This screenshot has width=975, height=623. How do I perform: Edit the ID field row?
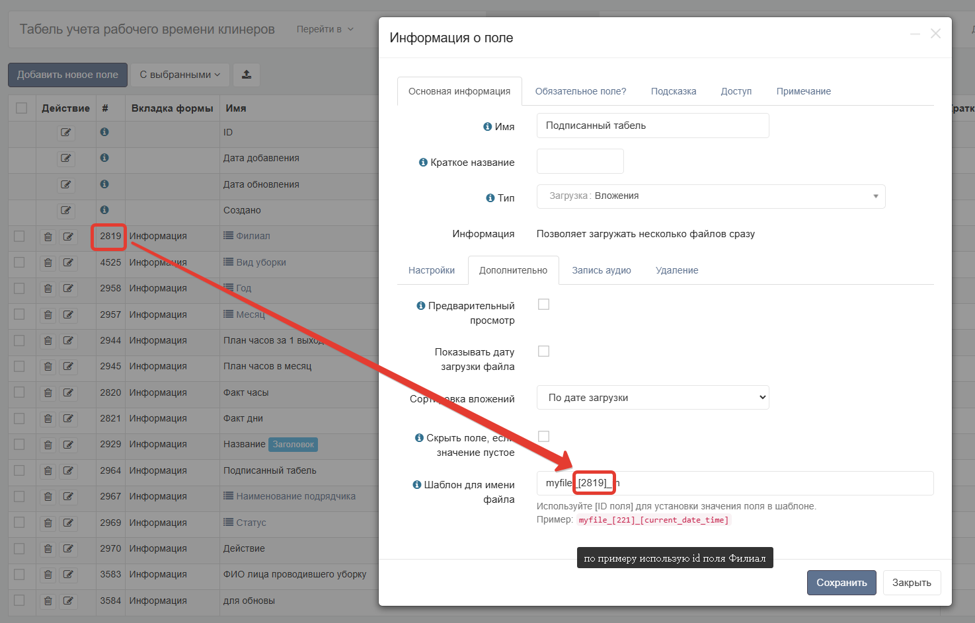click(x=65, y=132)
